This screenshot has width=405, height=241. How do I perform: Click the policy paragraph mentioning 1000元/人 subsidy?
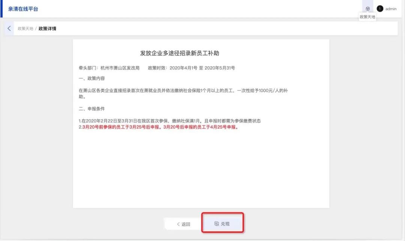(183, 93)
